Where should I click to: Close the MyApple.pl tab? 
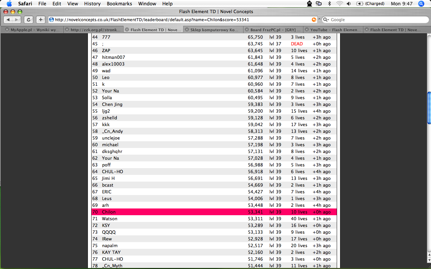(7, 30)
